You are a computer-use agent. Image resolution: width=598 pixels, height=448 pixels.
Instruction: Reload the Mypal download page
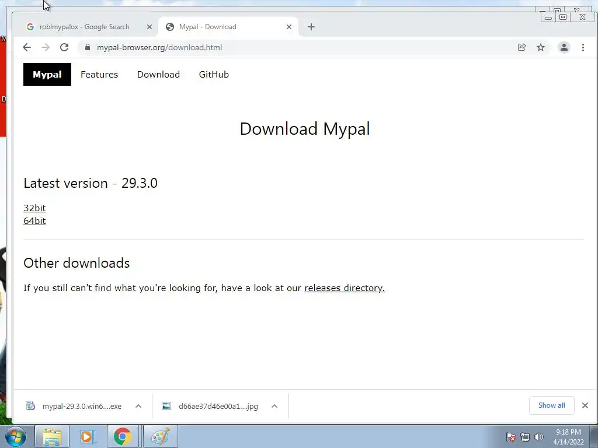pyautogui.click(x=64, y=47)
